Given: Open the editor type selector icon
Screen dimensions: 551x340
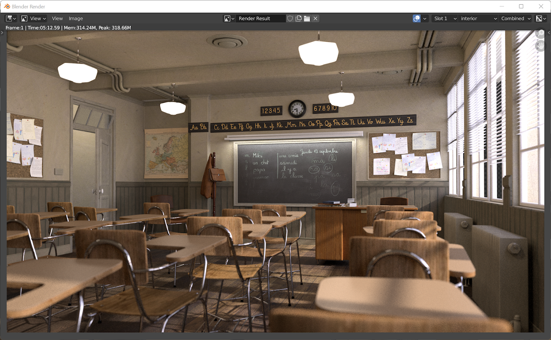Looking at the screenshot, I should point(10,19).
